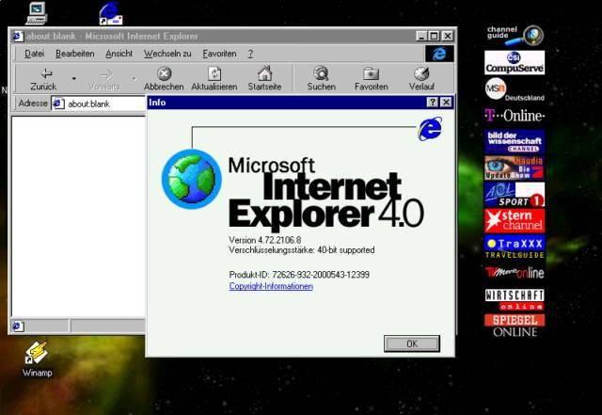Open the AOL Sport 1 channel
The height and width of the screenshot is (415, 602).
[515, 194]
